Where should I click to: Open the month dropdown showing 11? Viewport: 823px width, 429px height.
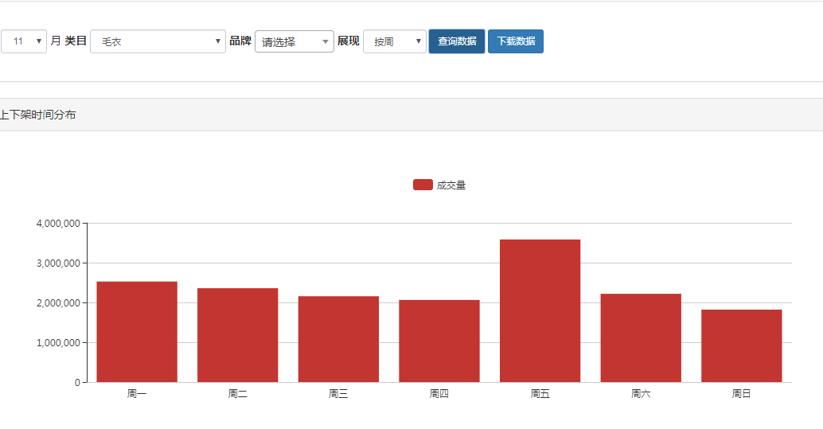[24, 41]
